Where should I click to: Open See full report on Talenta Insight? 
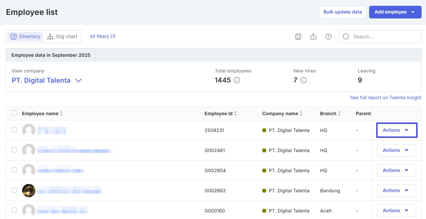[386, 98]
